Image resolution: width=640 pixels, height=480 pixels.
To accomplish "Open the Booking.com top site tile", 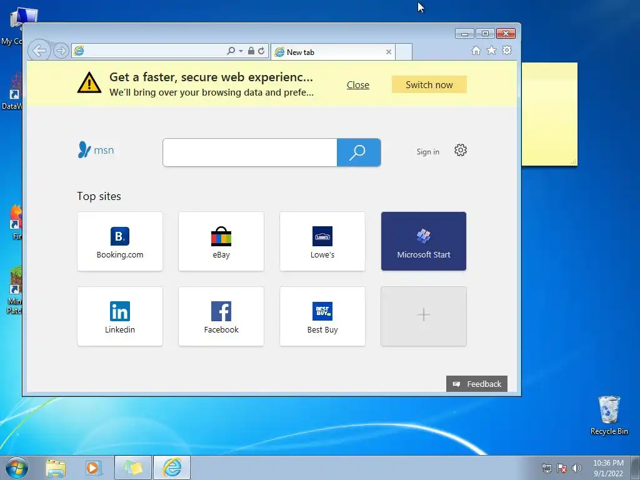I will (120, 241).
